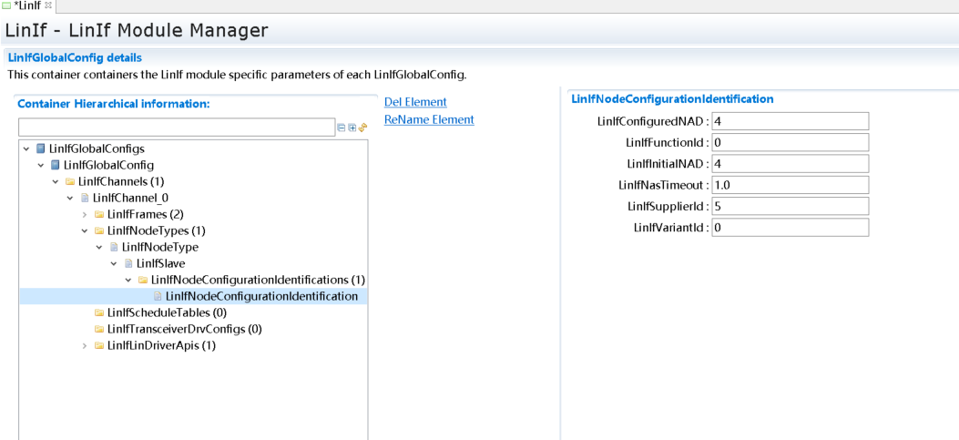Click the link/sync icon beside search box
The image size is (959, 440).
362,128
